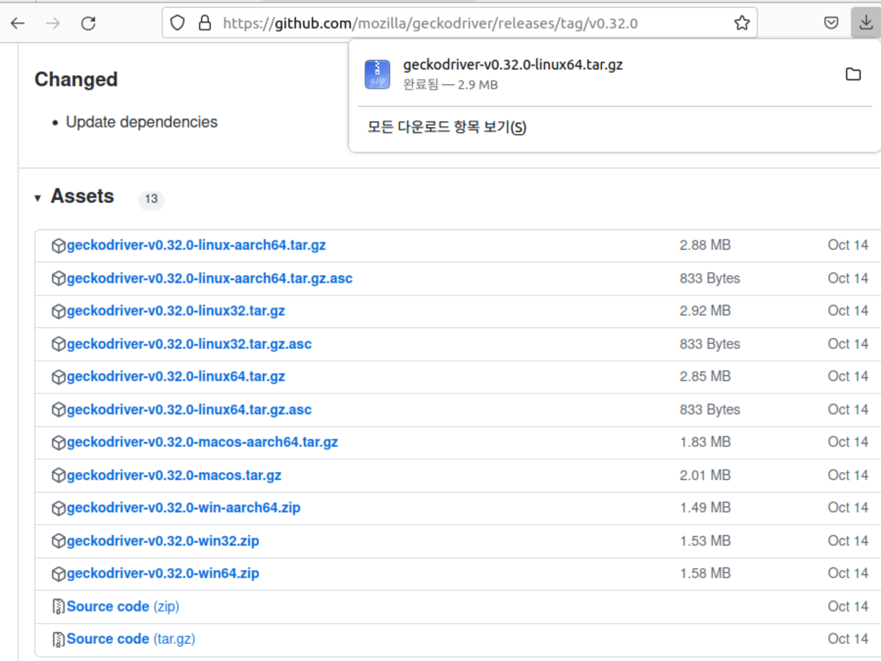881x661 pixels.
Task: Download geckodriver-v0.32.0-linux64.tar.gz.asc signature
Action: point(189,410)
